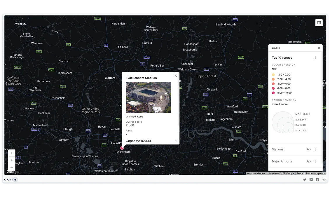Image resolution: width=330 pixels, height=197 pixels.
Task: Show the Stations layer
Action: click(309, 149)
